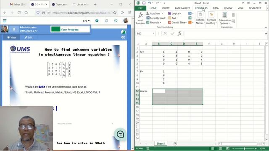Open the chat bubble button
Viewport: 269px width, 151px height.
point(120,134)
